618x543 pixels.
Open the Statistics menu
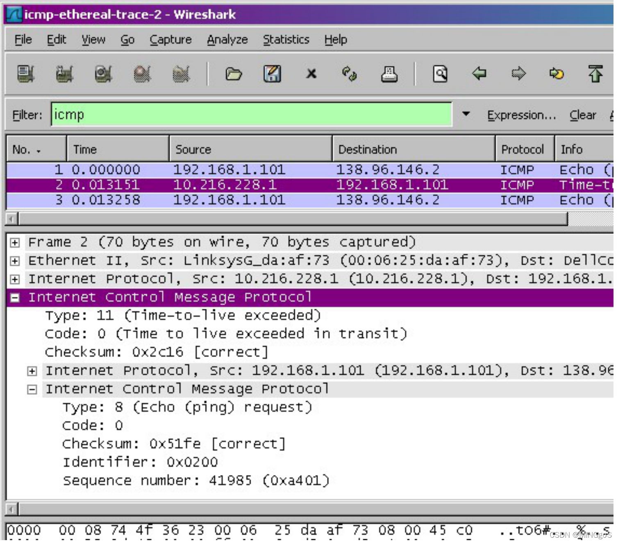(x=287, y=40)
